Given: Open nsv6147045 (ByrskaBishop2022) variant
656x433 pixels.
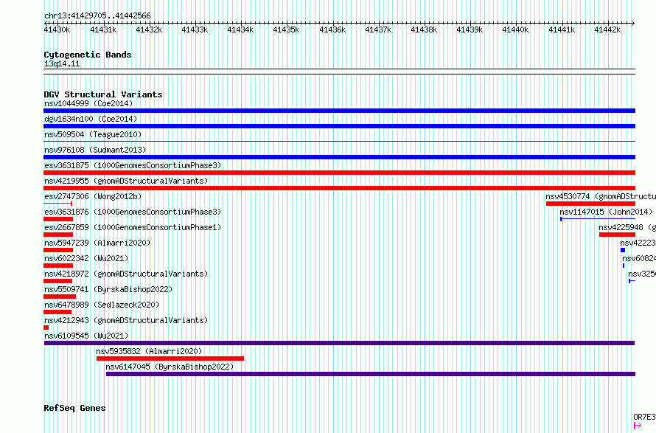Looking at the screenshot, I should click(170, 367).
